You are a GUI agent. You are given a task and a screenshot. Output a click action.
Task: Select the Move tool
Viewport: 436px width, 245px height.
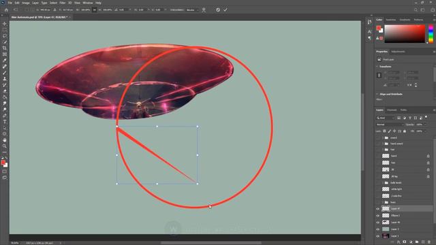click(5, 24)
